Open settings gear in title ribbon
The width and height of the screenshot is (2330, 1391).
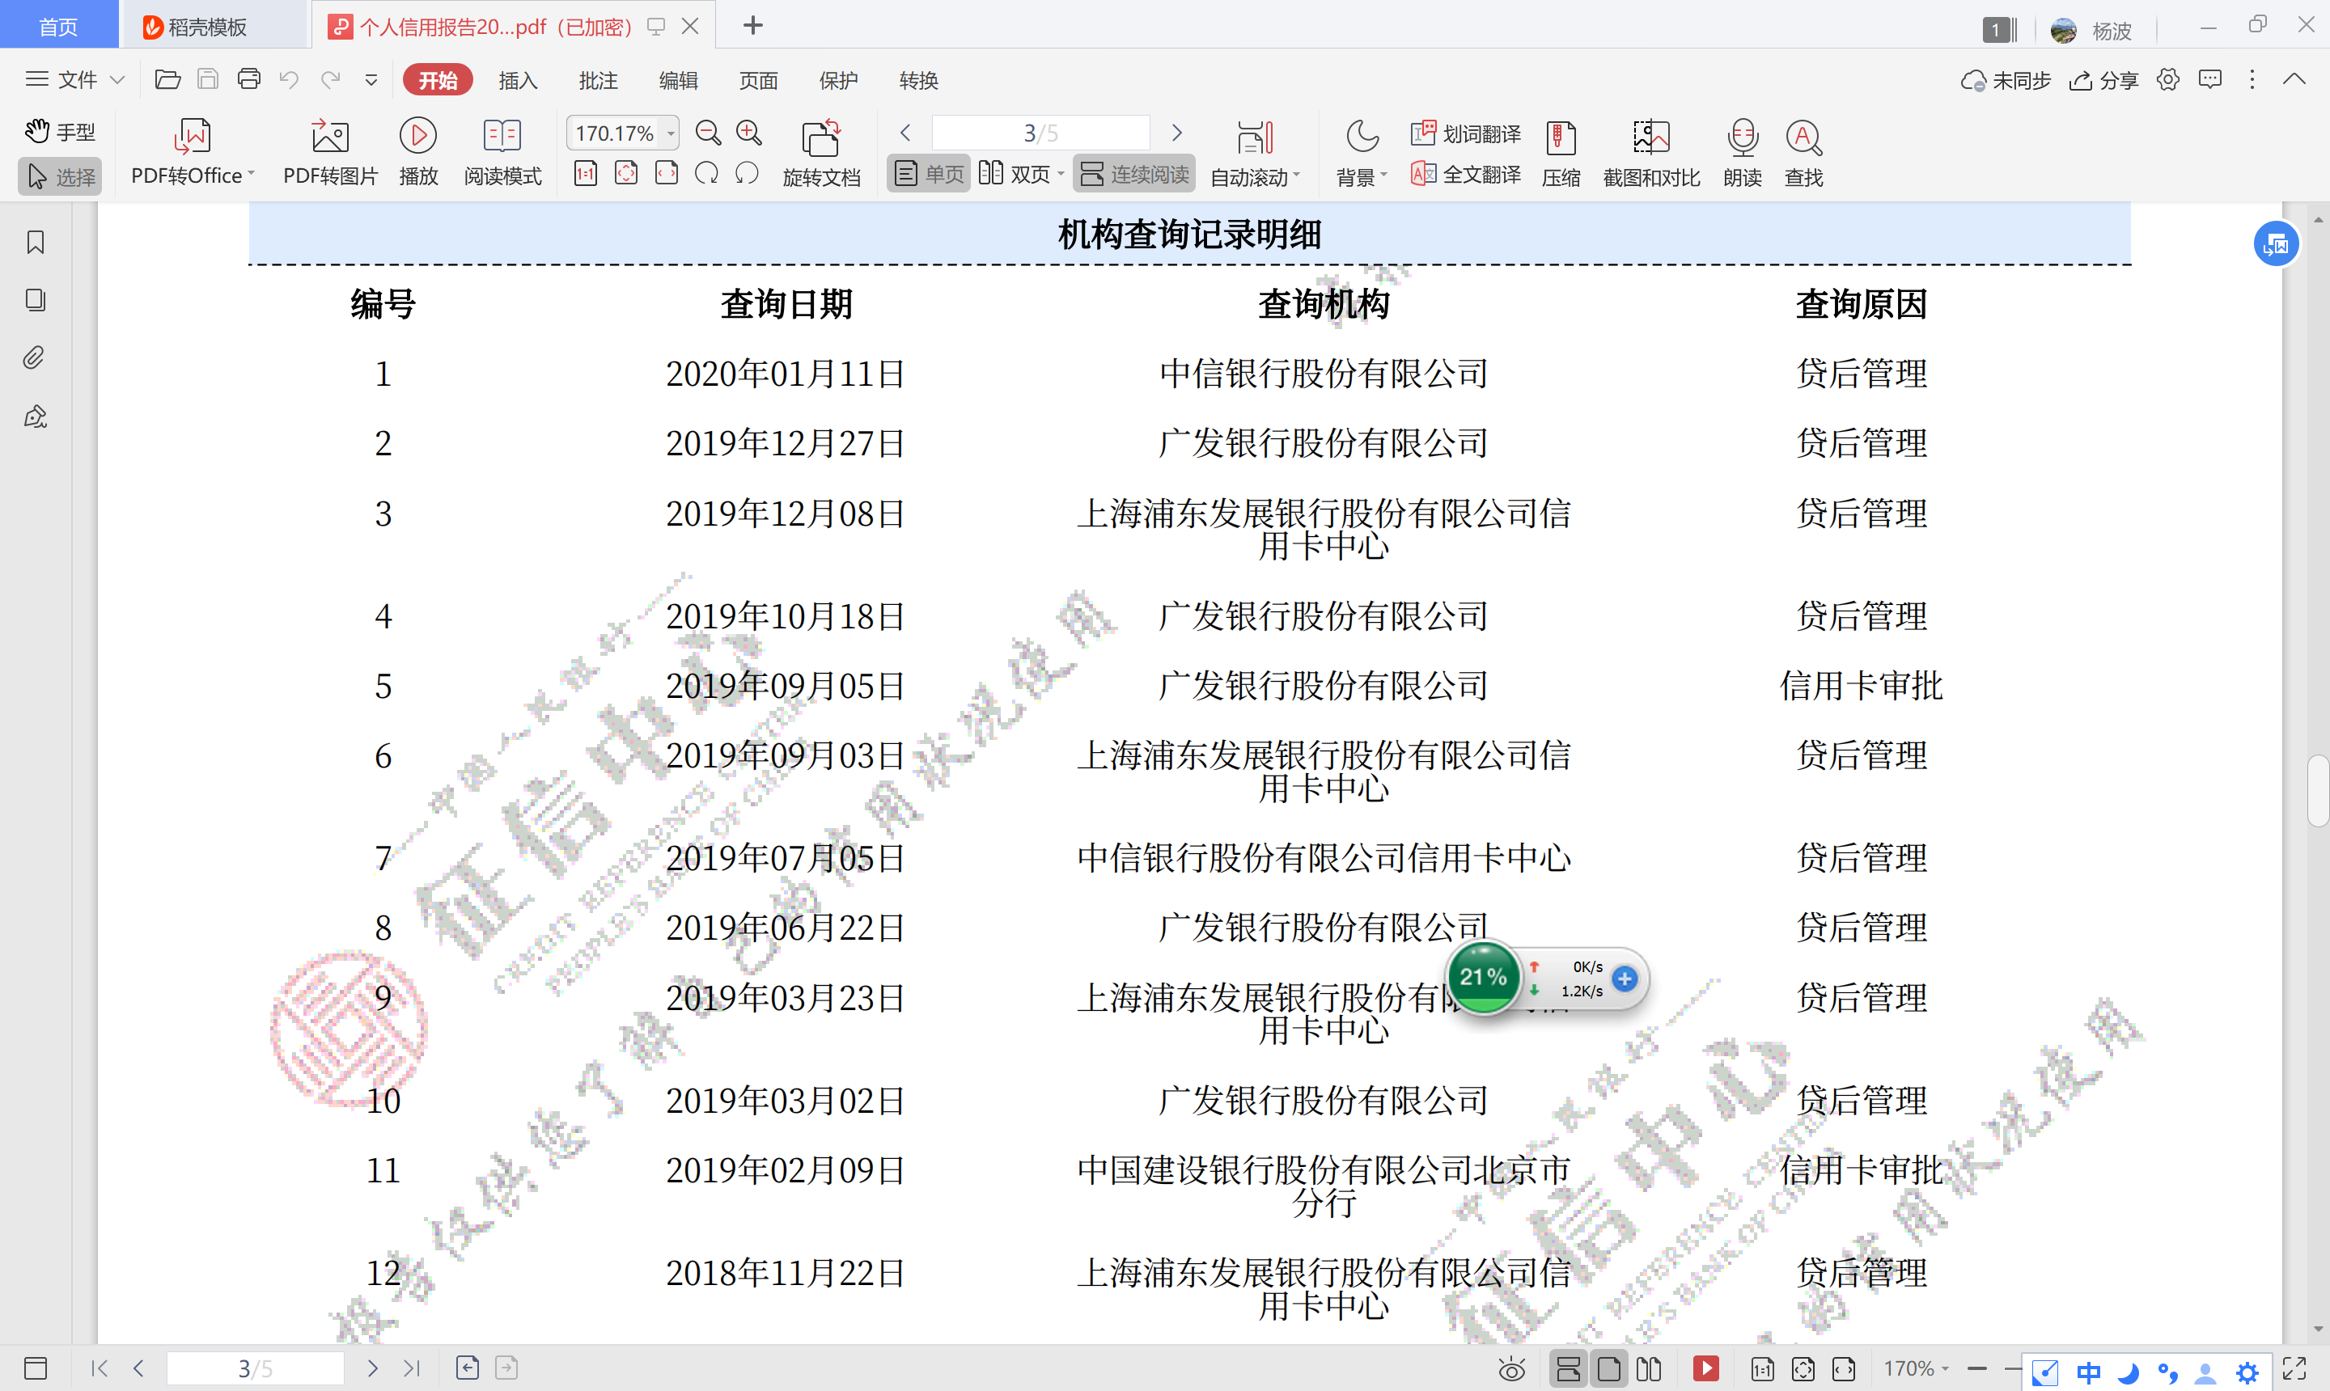pyautogui.click(x=2168, y=80)
